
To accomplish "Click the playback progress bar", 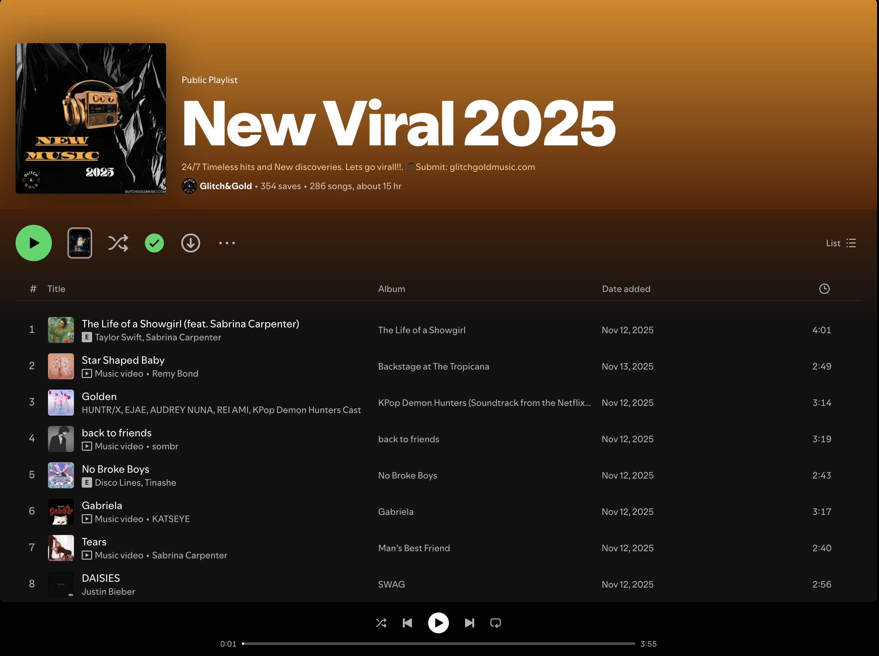I will click(x=438, y=643).
